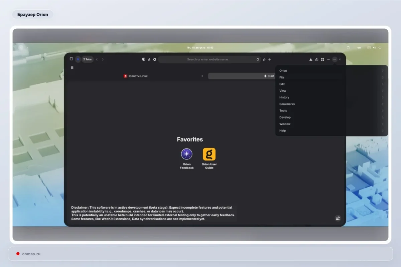The image size is (401, 267).
Task: Reload the page with refresh icon
Action: click(258, 59)
